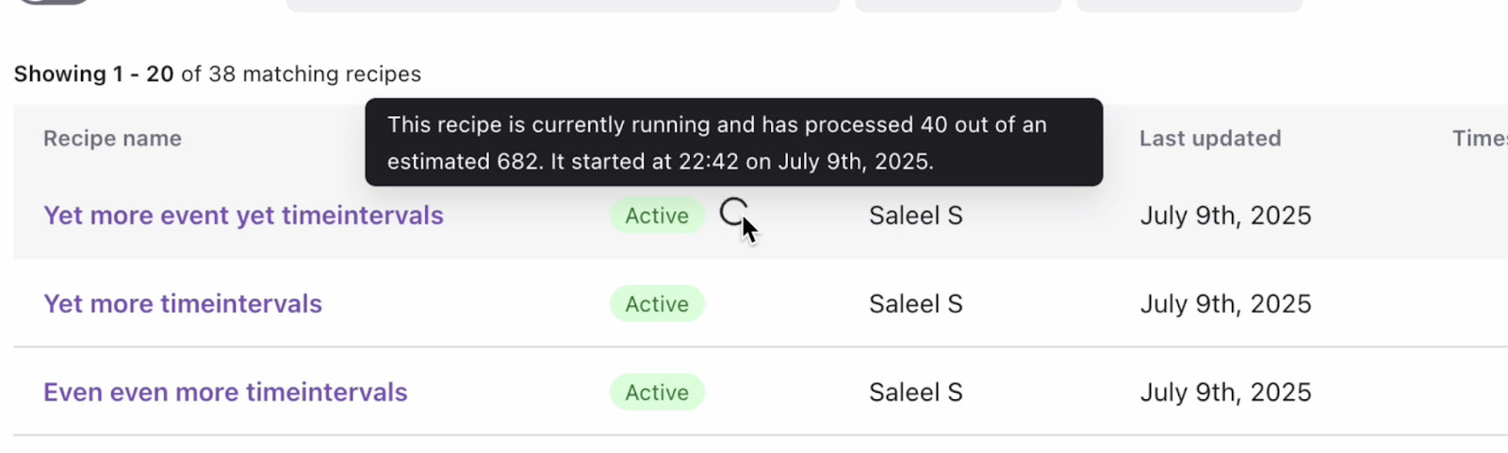Sort by the Last updated column header
The image size is (1508, 453).
click(x=1210, y=138)
